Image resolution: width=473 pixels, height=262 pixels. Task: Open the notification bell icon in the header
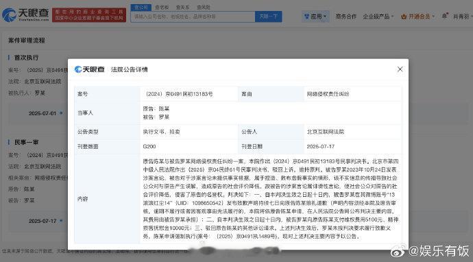445,16
